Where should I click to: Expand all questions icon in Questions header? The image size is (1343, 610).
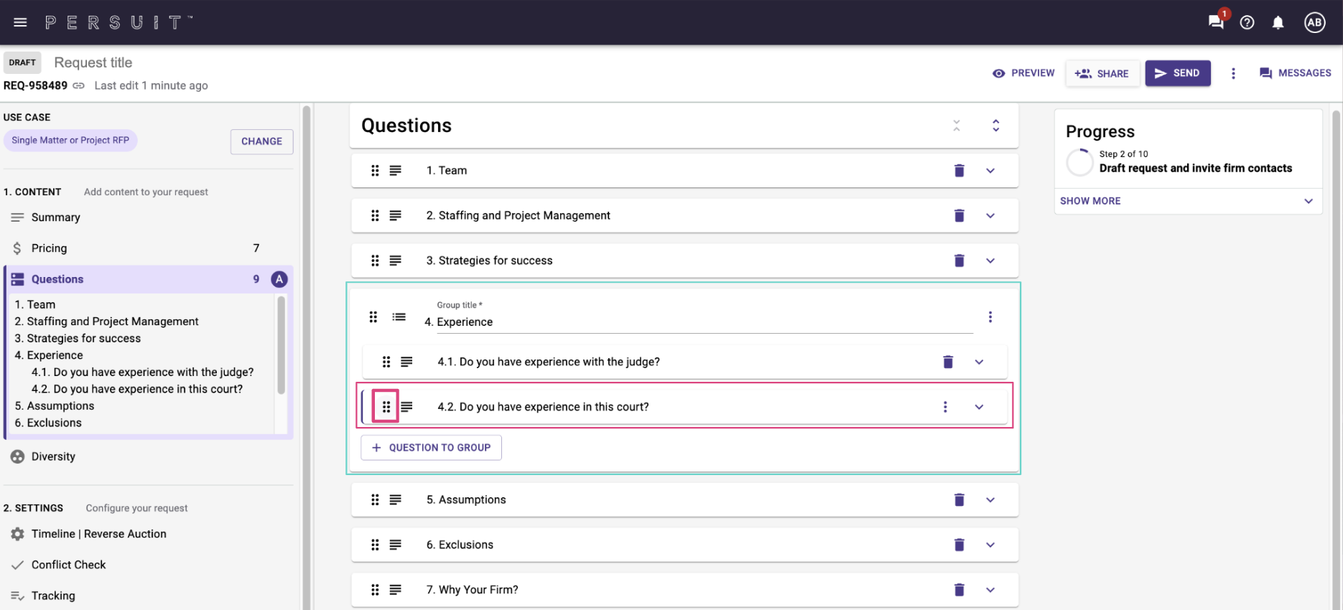pyautogui.click(x=996, y=126)
